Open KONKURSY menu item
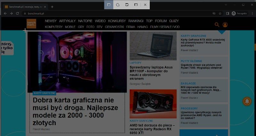 click(x=117, y=21)
